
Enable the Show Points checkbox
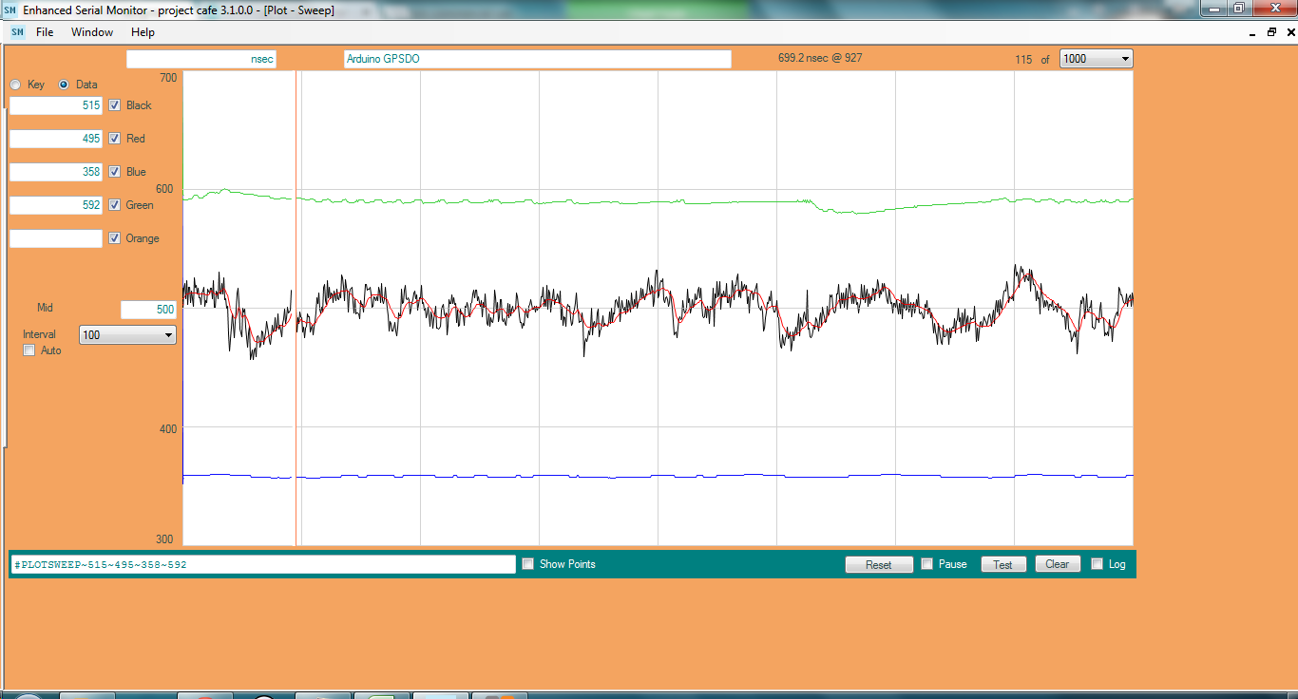pyautogui.click(x=527, y=564)
